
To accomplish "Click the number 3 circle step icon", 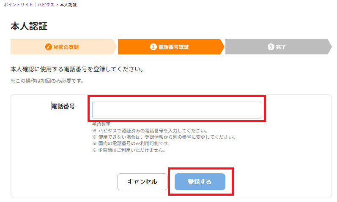I will click(271, 47).
